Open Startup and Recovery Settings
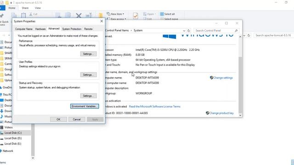The image size is (294, 165). pos(89,96)
